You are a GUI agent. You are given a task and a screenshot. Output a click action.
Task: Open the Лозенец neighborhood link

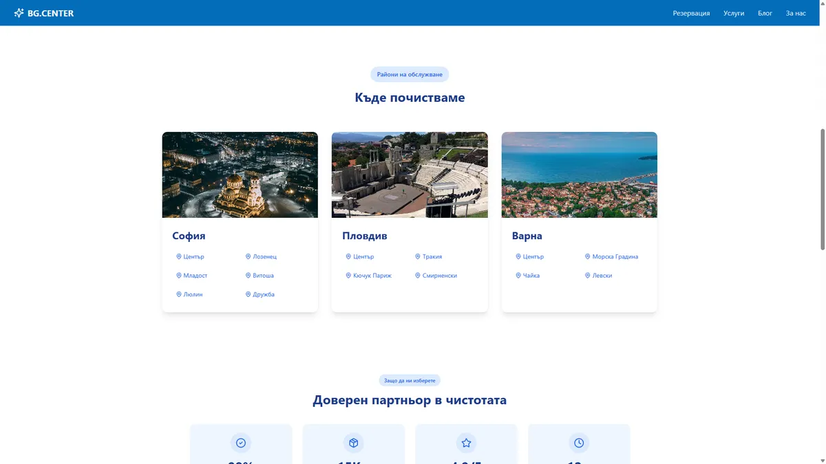click(262, 256)
